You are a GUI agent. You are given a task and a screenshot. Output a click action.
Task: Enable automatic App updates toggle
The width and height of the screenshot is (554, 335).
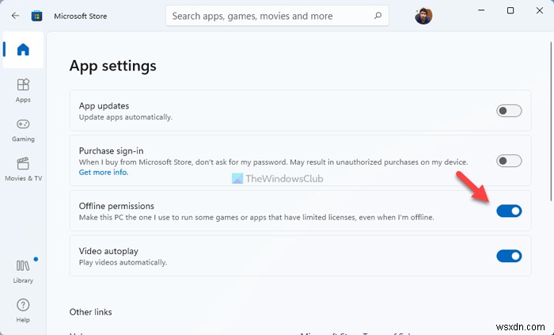(509, 111)
